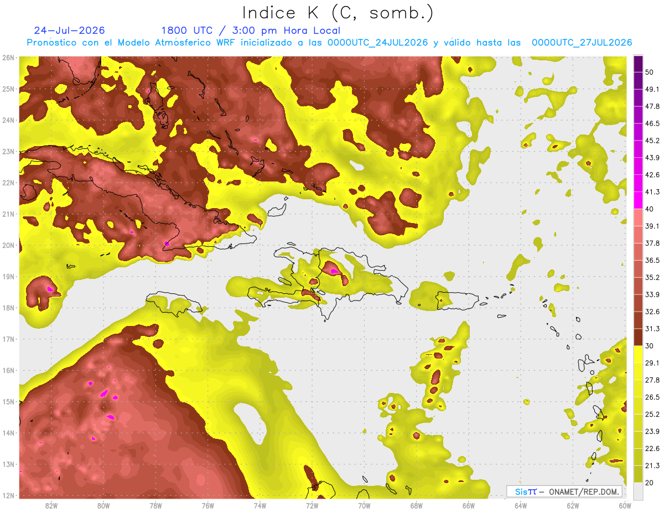The width and height of the screenshot is (664, 513).
Task: Select the forecast date '24-Jul-2026'
Action: [69, 30]
